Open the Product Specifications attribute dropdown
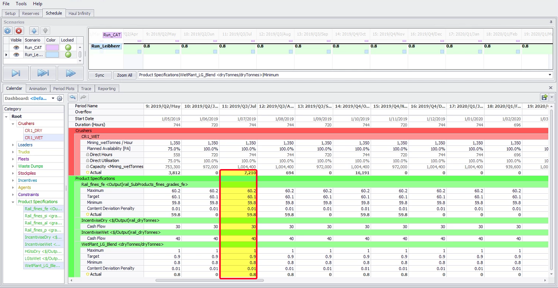The height and width of the screenshot is (288, 558). point(550,75)
